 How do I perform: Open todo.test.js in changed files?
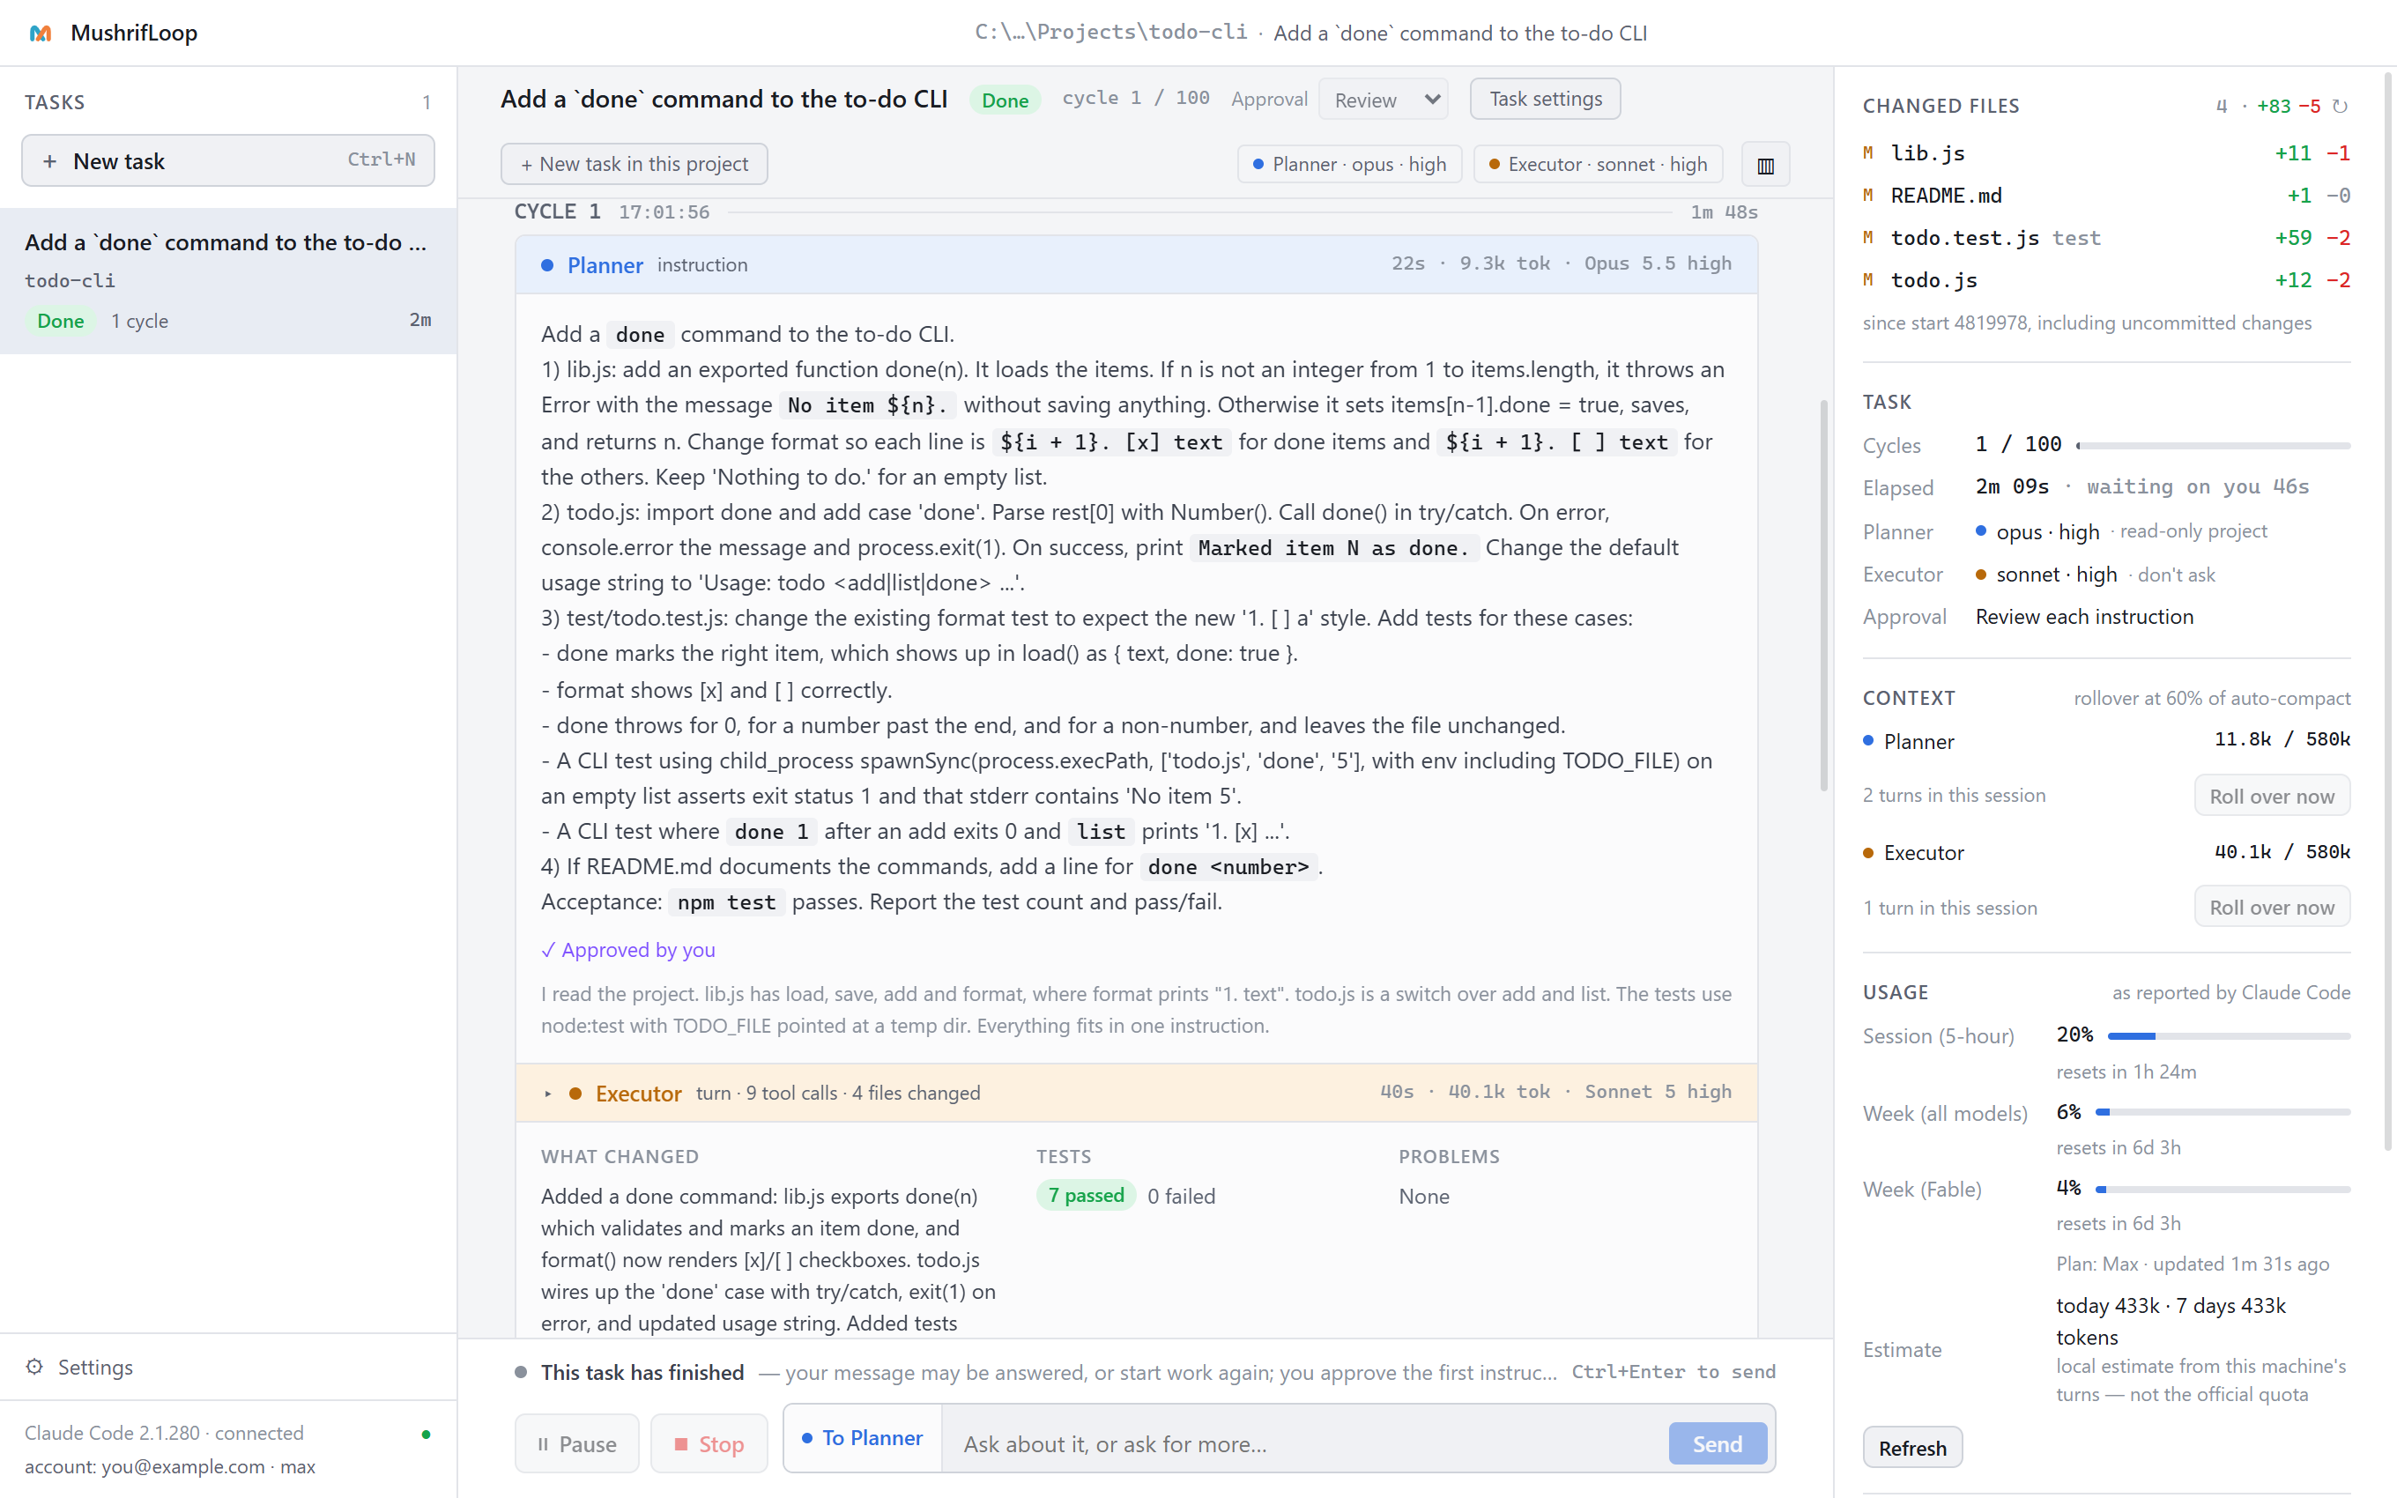tap(2106, 238)
